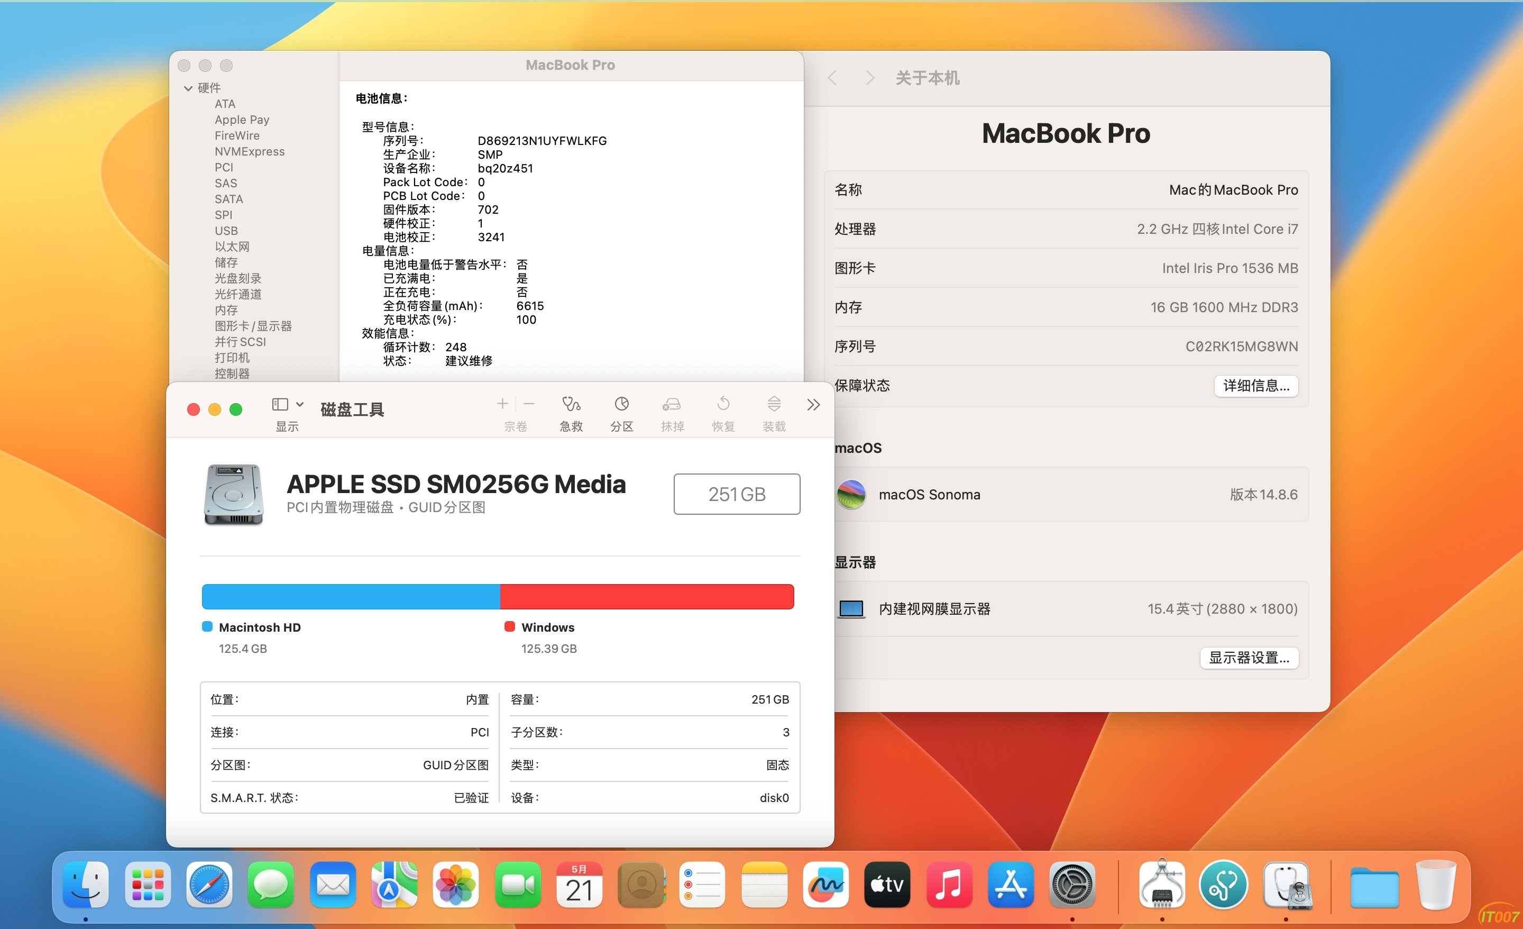Click the add volume plus icon
Viewport: 1523px width, 929px height.
[502, 404]
